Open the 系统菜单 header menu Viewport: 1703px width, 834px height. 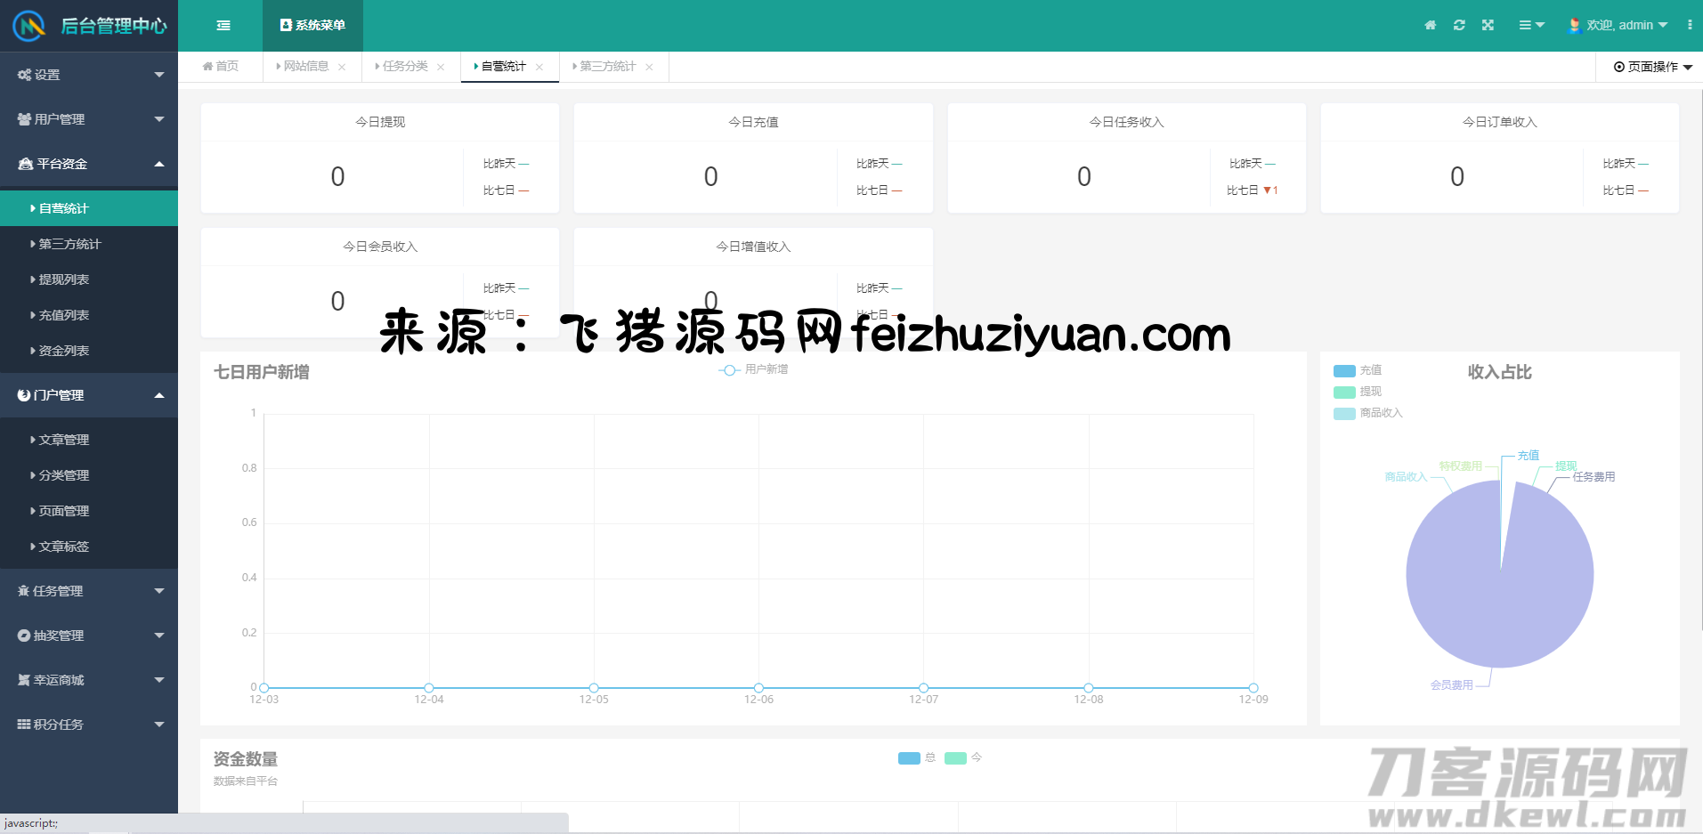click(312, 26)
